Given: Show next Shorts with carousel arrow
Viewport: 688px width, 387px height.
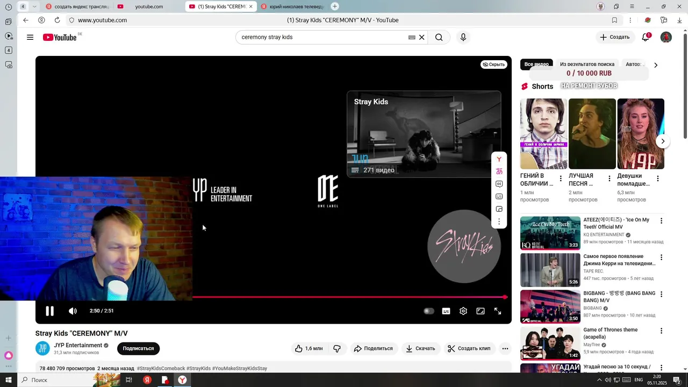Looking at the screenshot, I should tap(663, 141).
